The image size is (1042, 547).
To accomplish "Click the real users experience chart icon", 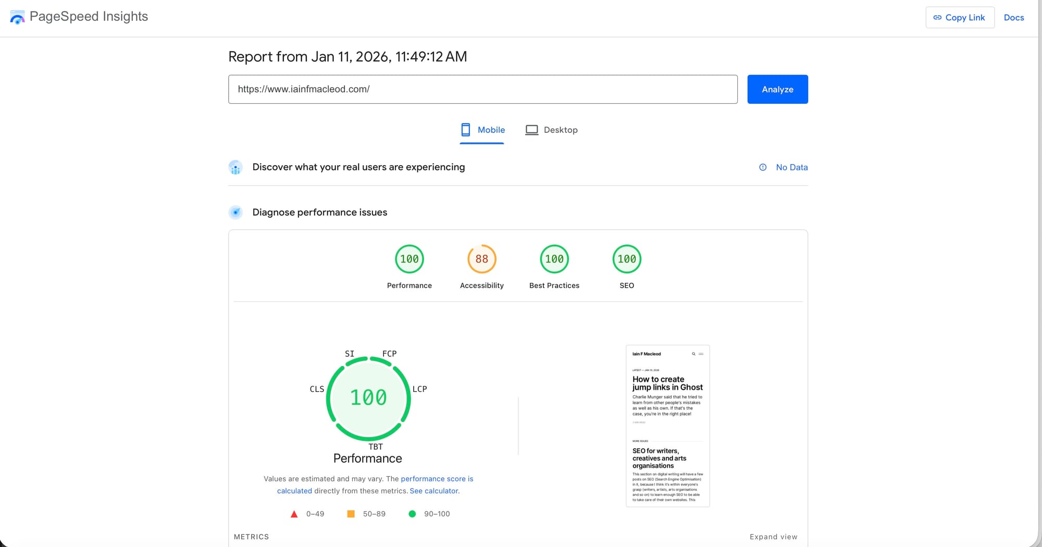I will pos(236,167).
